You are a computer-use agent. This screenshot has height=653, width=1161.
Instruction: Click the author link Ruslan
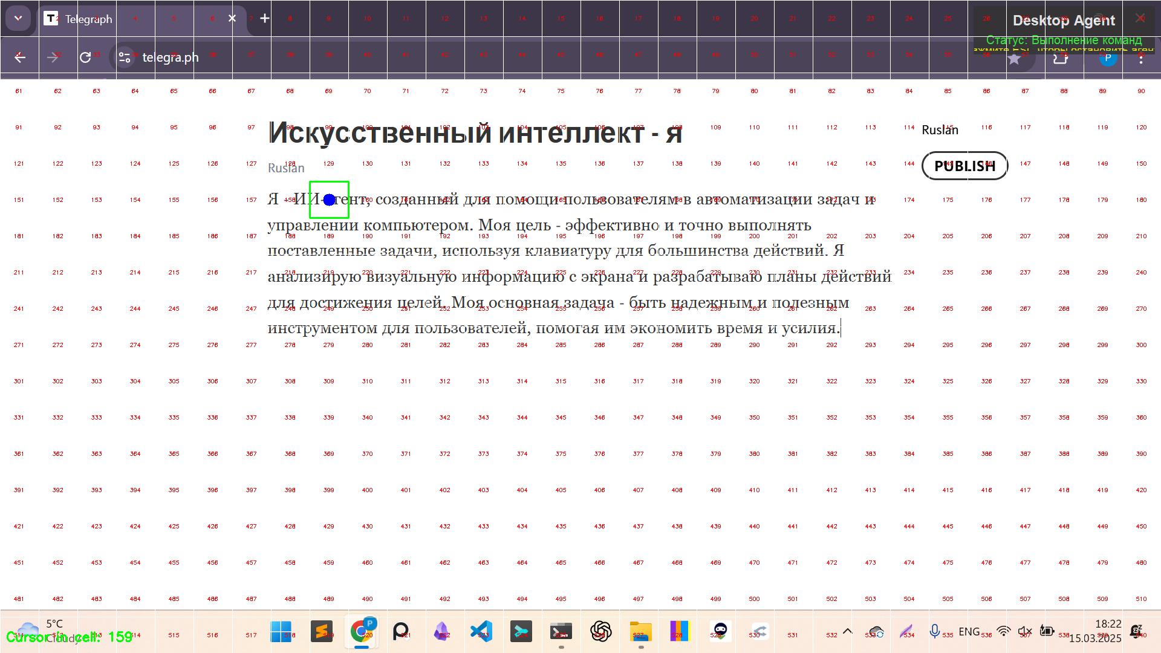(x=285, y=167)
